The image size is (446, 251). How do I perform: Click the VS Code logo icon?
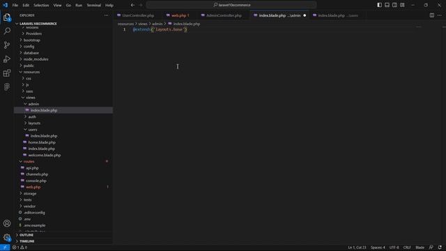(5, 5)
